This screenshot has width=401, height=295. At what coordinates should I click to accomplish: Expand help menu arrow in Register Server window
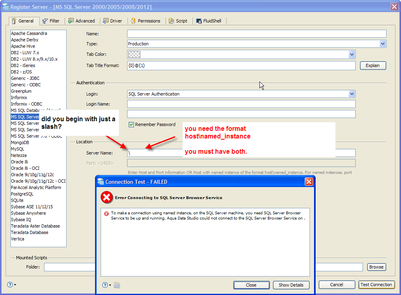15,285
